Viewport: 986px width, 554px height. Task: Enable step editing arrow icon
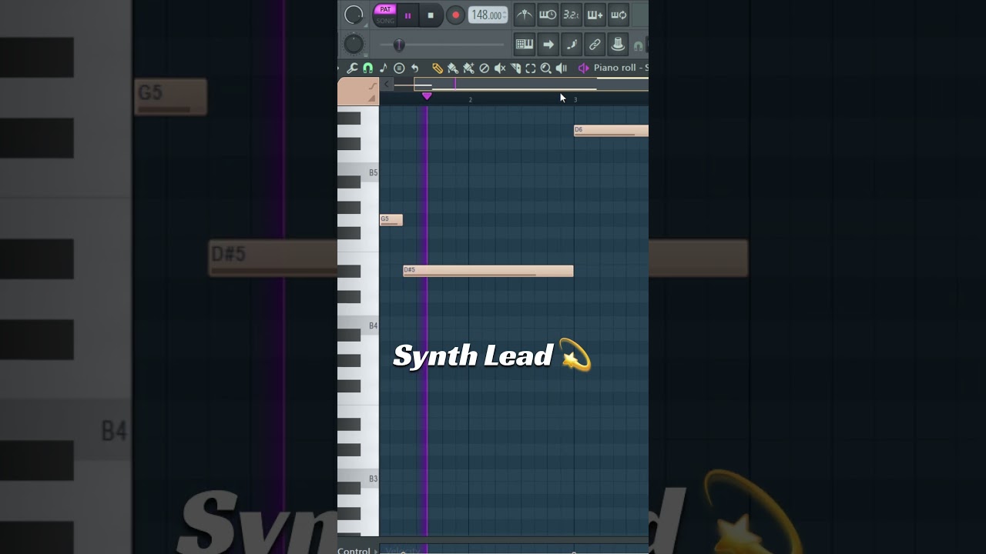coord(548,45)
